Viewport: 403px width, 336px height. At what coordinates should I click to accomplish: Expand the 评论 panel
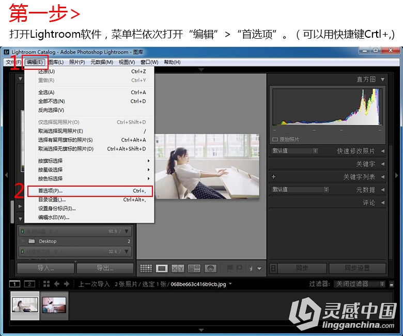pyautogui.click(x=383, y=203)
